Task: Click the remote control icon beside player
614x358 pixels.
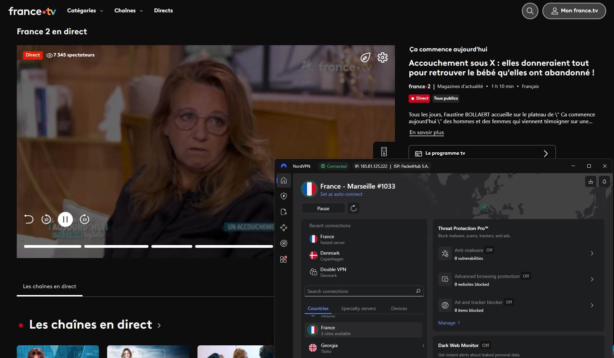Action: coord(384,152)
